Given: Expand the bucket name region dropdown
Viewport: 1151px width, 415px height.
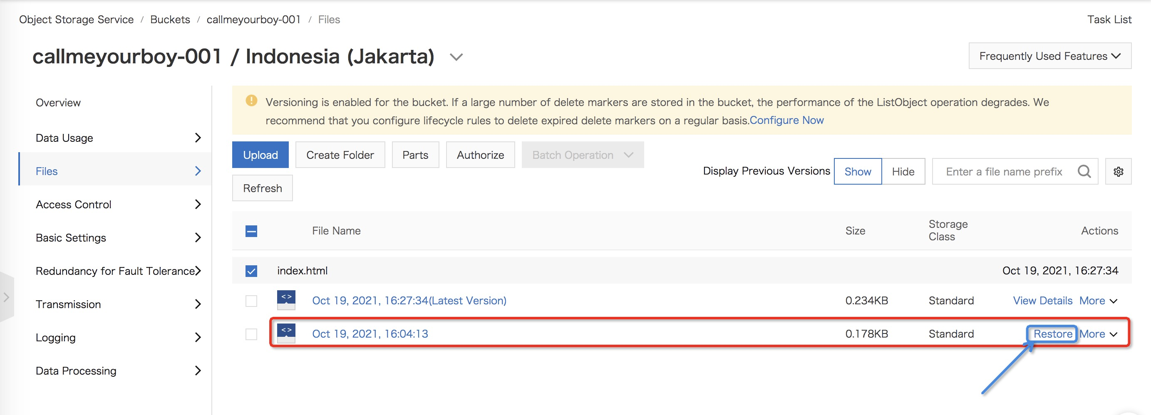Looking at the screenshot, I should point(456,57).
